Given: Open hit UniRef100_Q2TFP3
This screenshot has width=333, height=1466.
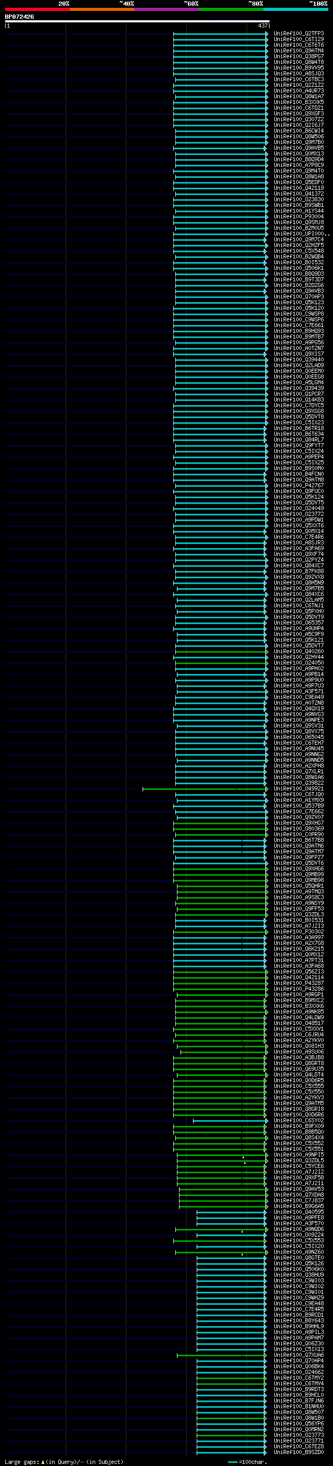Looking at the screenshot, I should 298,34.
